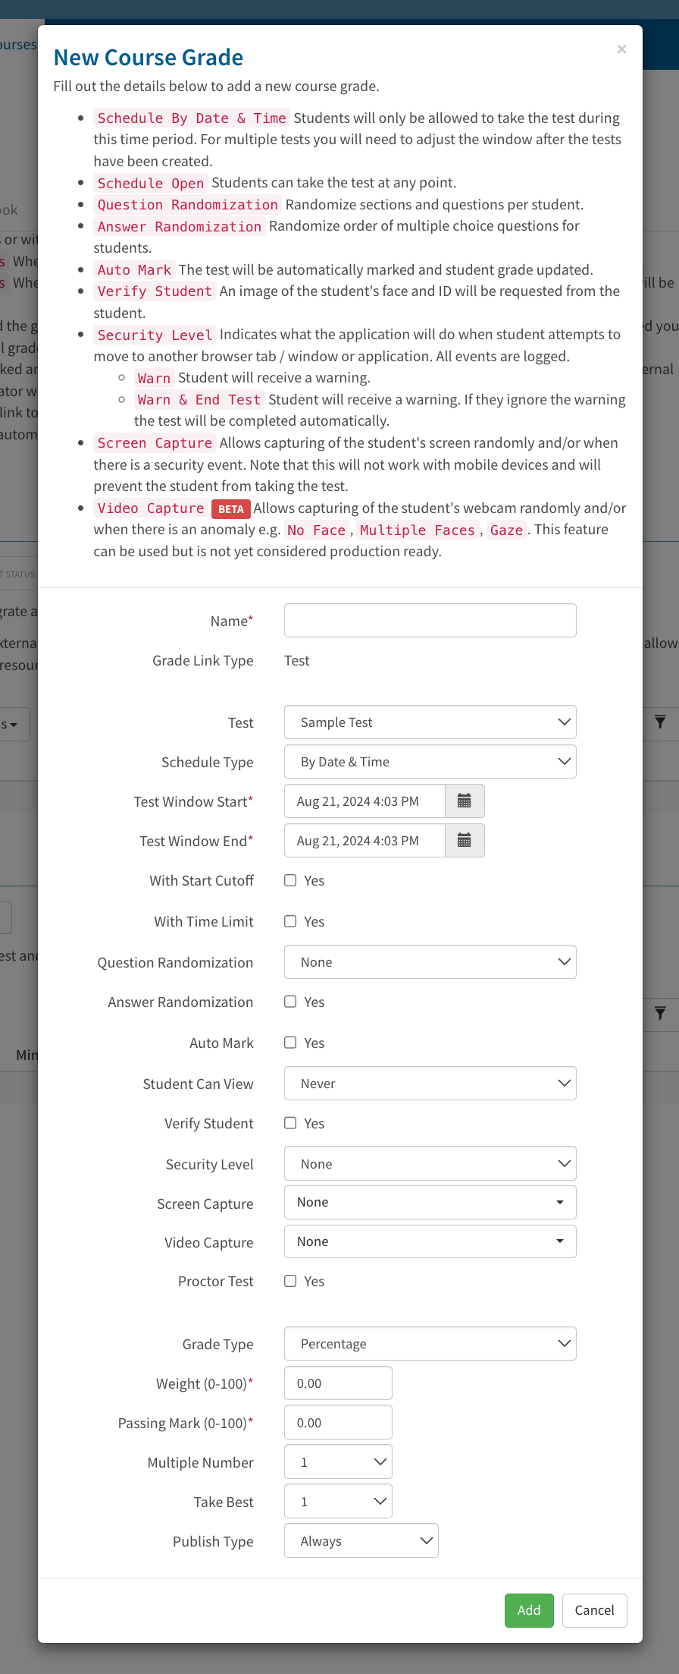Click the 'Multiple Faces' code label
This screenshot has height=1674, width=679.
click(418, 530)
